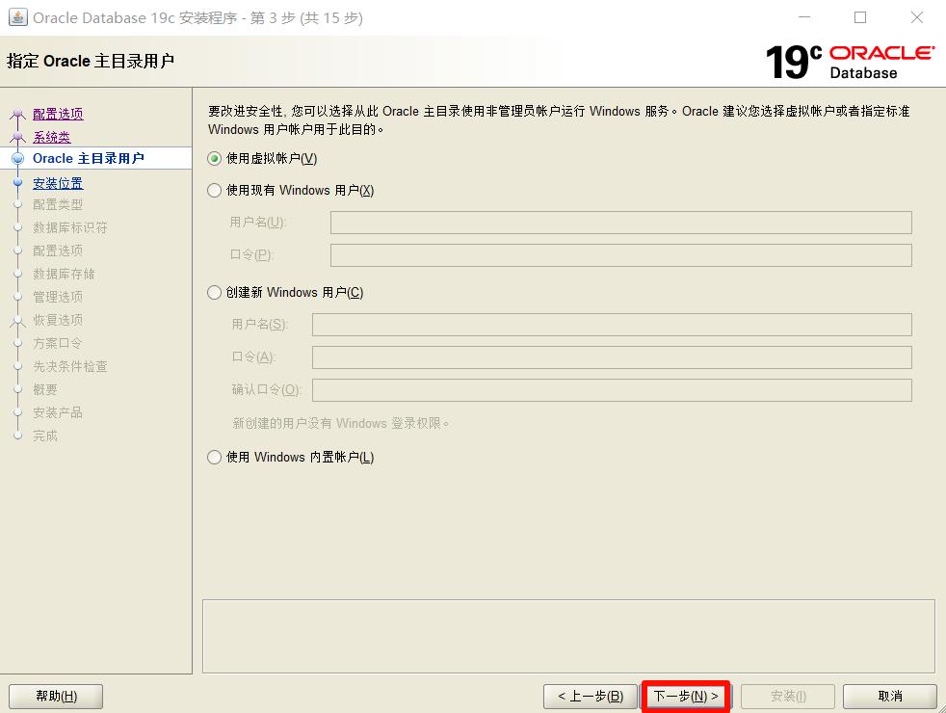The image size is (946, 713).
Task: Click the 恢复选项 step label
Action: tap(58, 320)
